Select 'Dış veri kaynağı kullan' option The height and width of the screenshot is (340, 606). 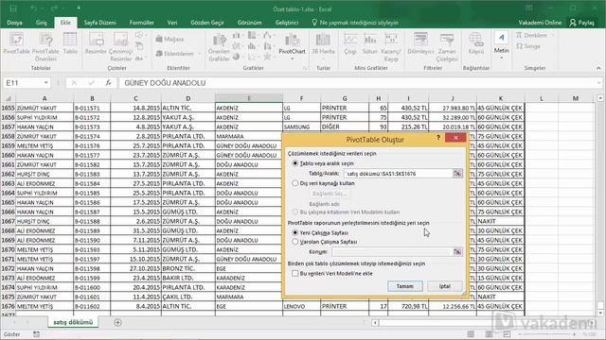tap(295, 183)
